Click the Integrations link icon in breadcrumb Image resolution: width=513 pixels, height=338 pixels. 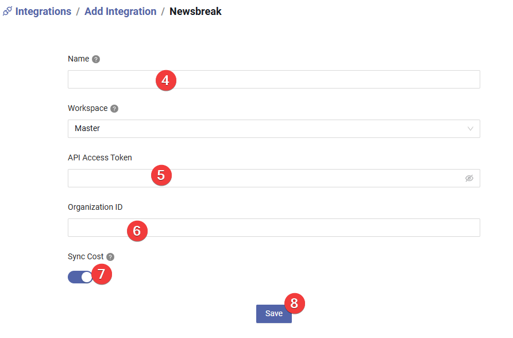coord(7,11)
